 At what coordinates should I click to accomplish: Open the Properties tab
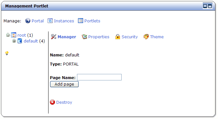tap(99, 37)
